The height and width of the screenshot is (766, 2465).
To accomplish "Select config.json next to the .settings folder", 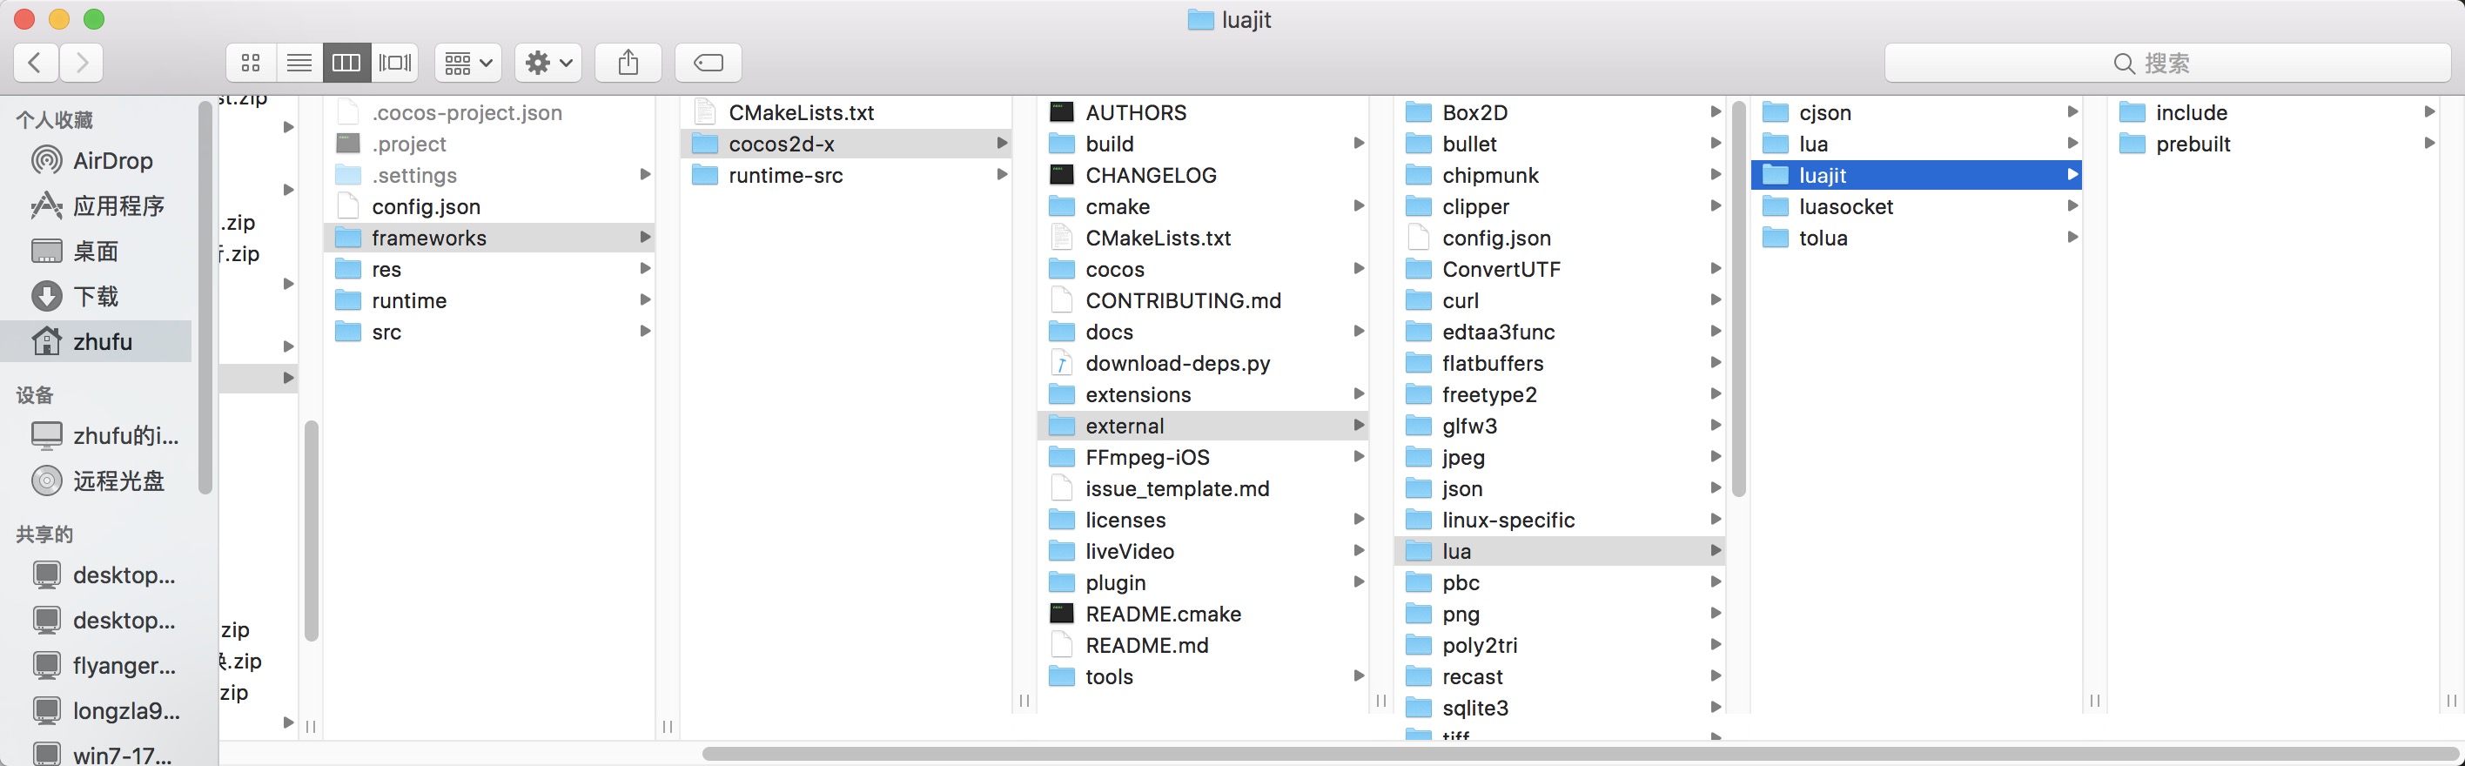I will point(490,205).
